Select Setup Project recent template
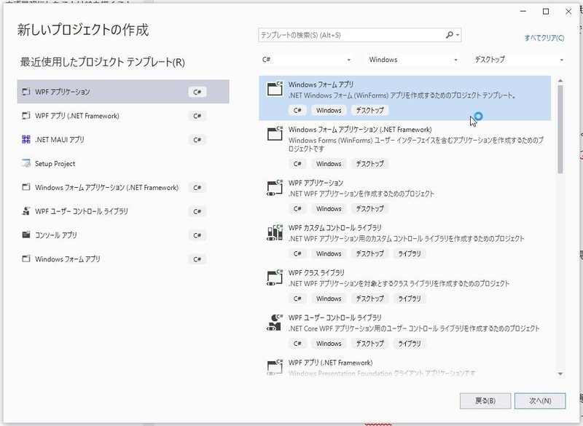 point(123,163)
